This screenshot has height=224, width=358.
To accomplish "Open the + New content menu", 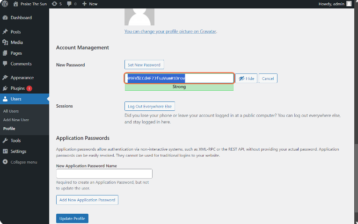I will [x=90, y=4].
